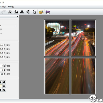Increase the third 5.0 毫米 margin value

[5, 53]
